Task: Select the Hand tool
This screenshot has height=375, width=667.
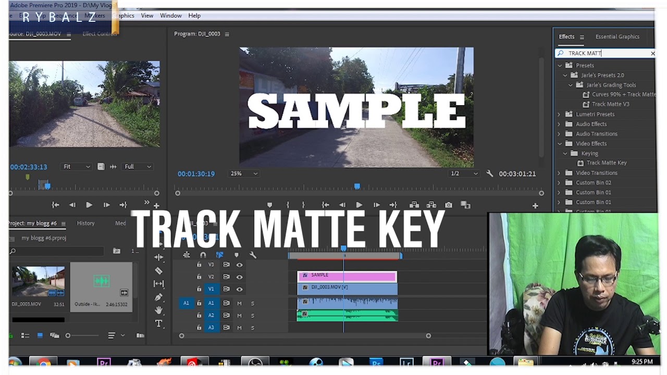Action: click(x=158, y=310)
